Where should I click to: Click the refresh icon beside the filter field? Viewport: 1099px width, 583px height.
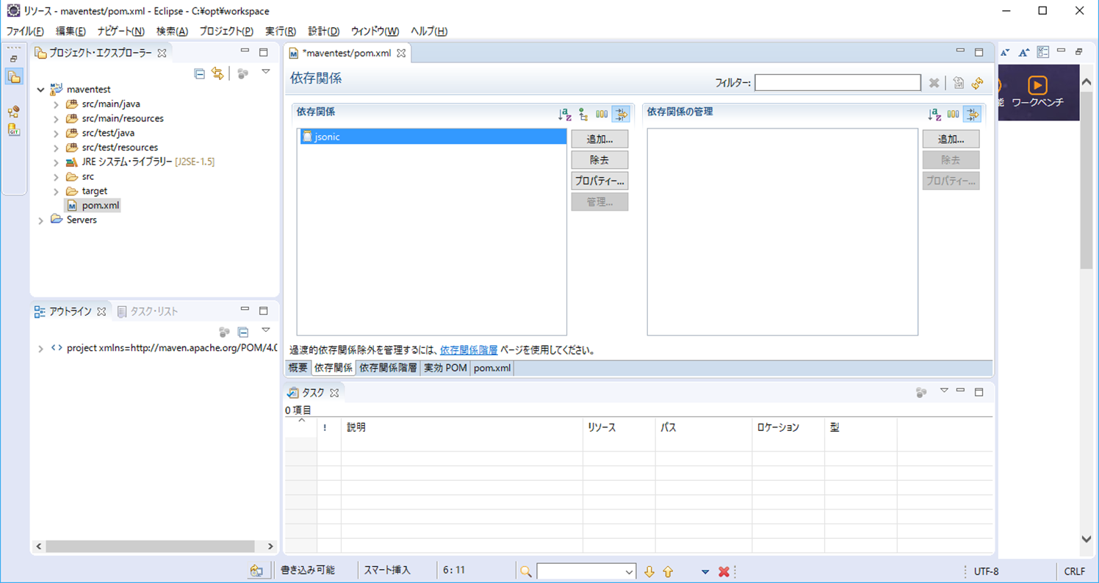[978, 83]
